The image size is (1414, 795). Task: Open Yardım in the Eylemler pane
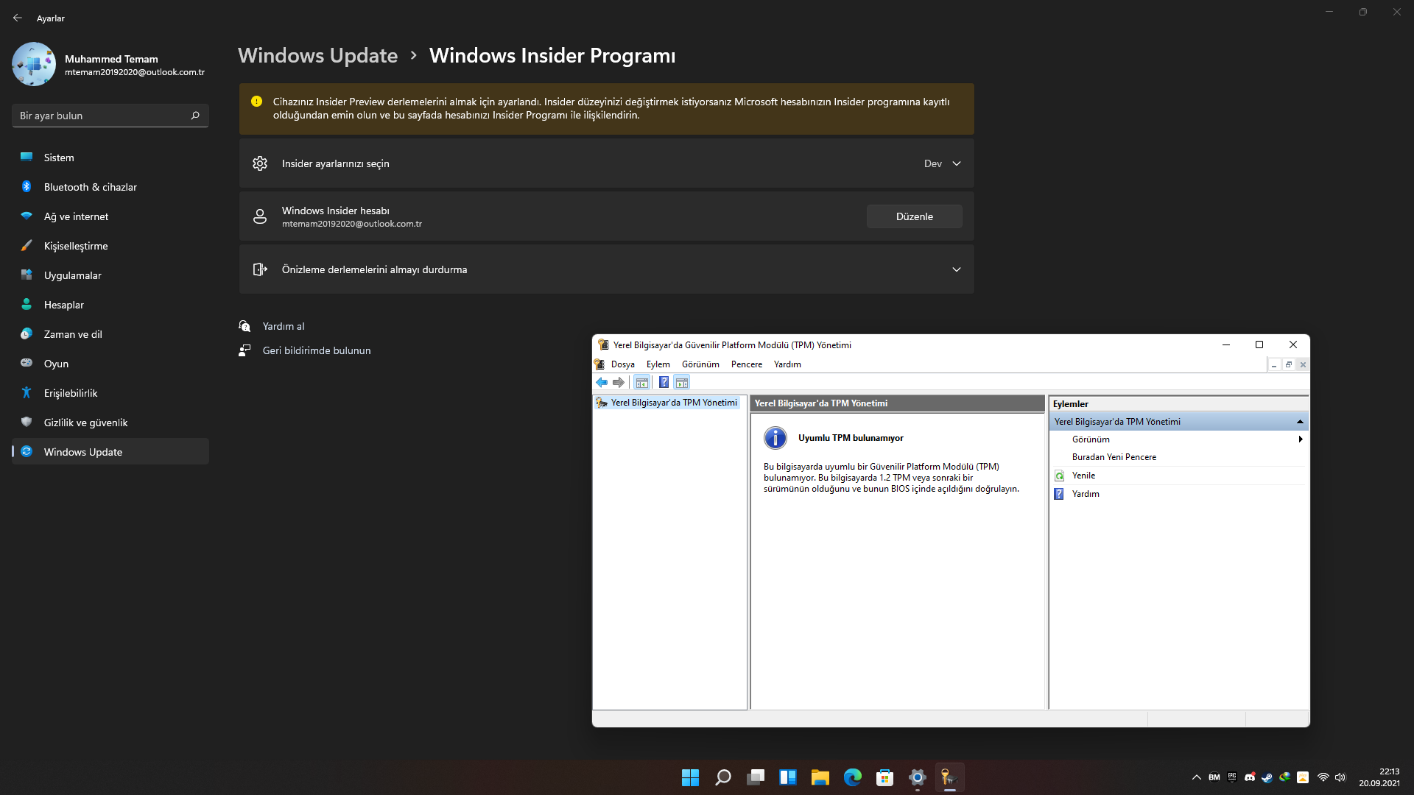[1086, 494]
